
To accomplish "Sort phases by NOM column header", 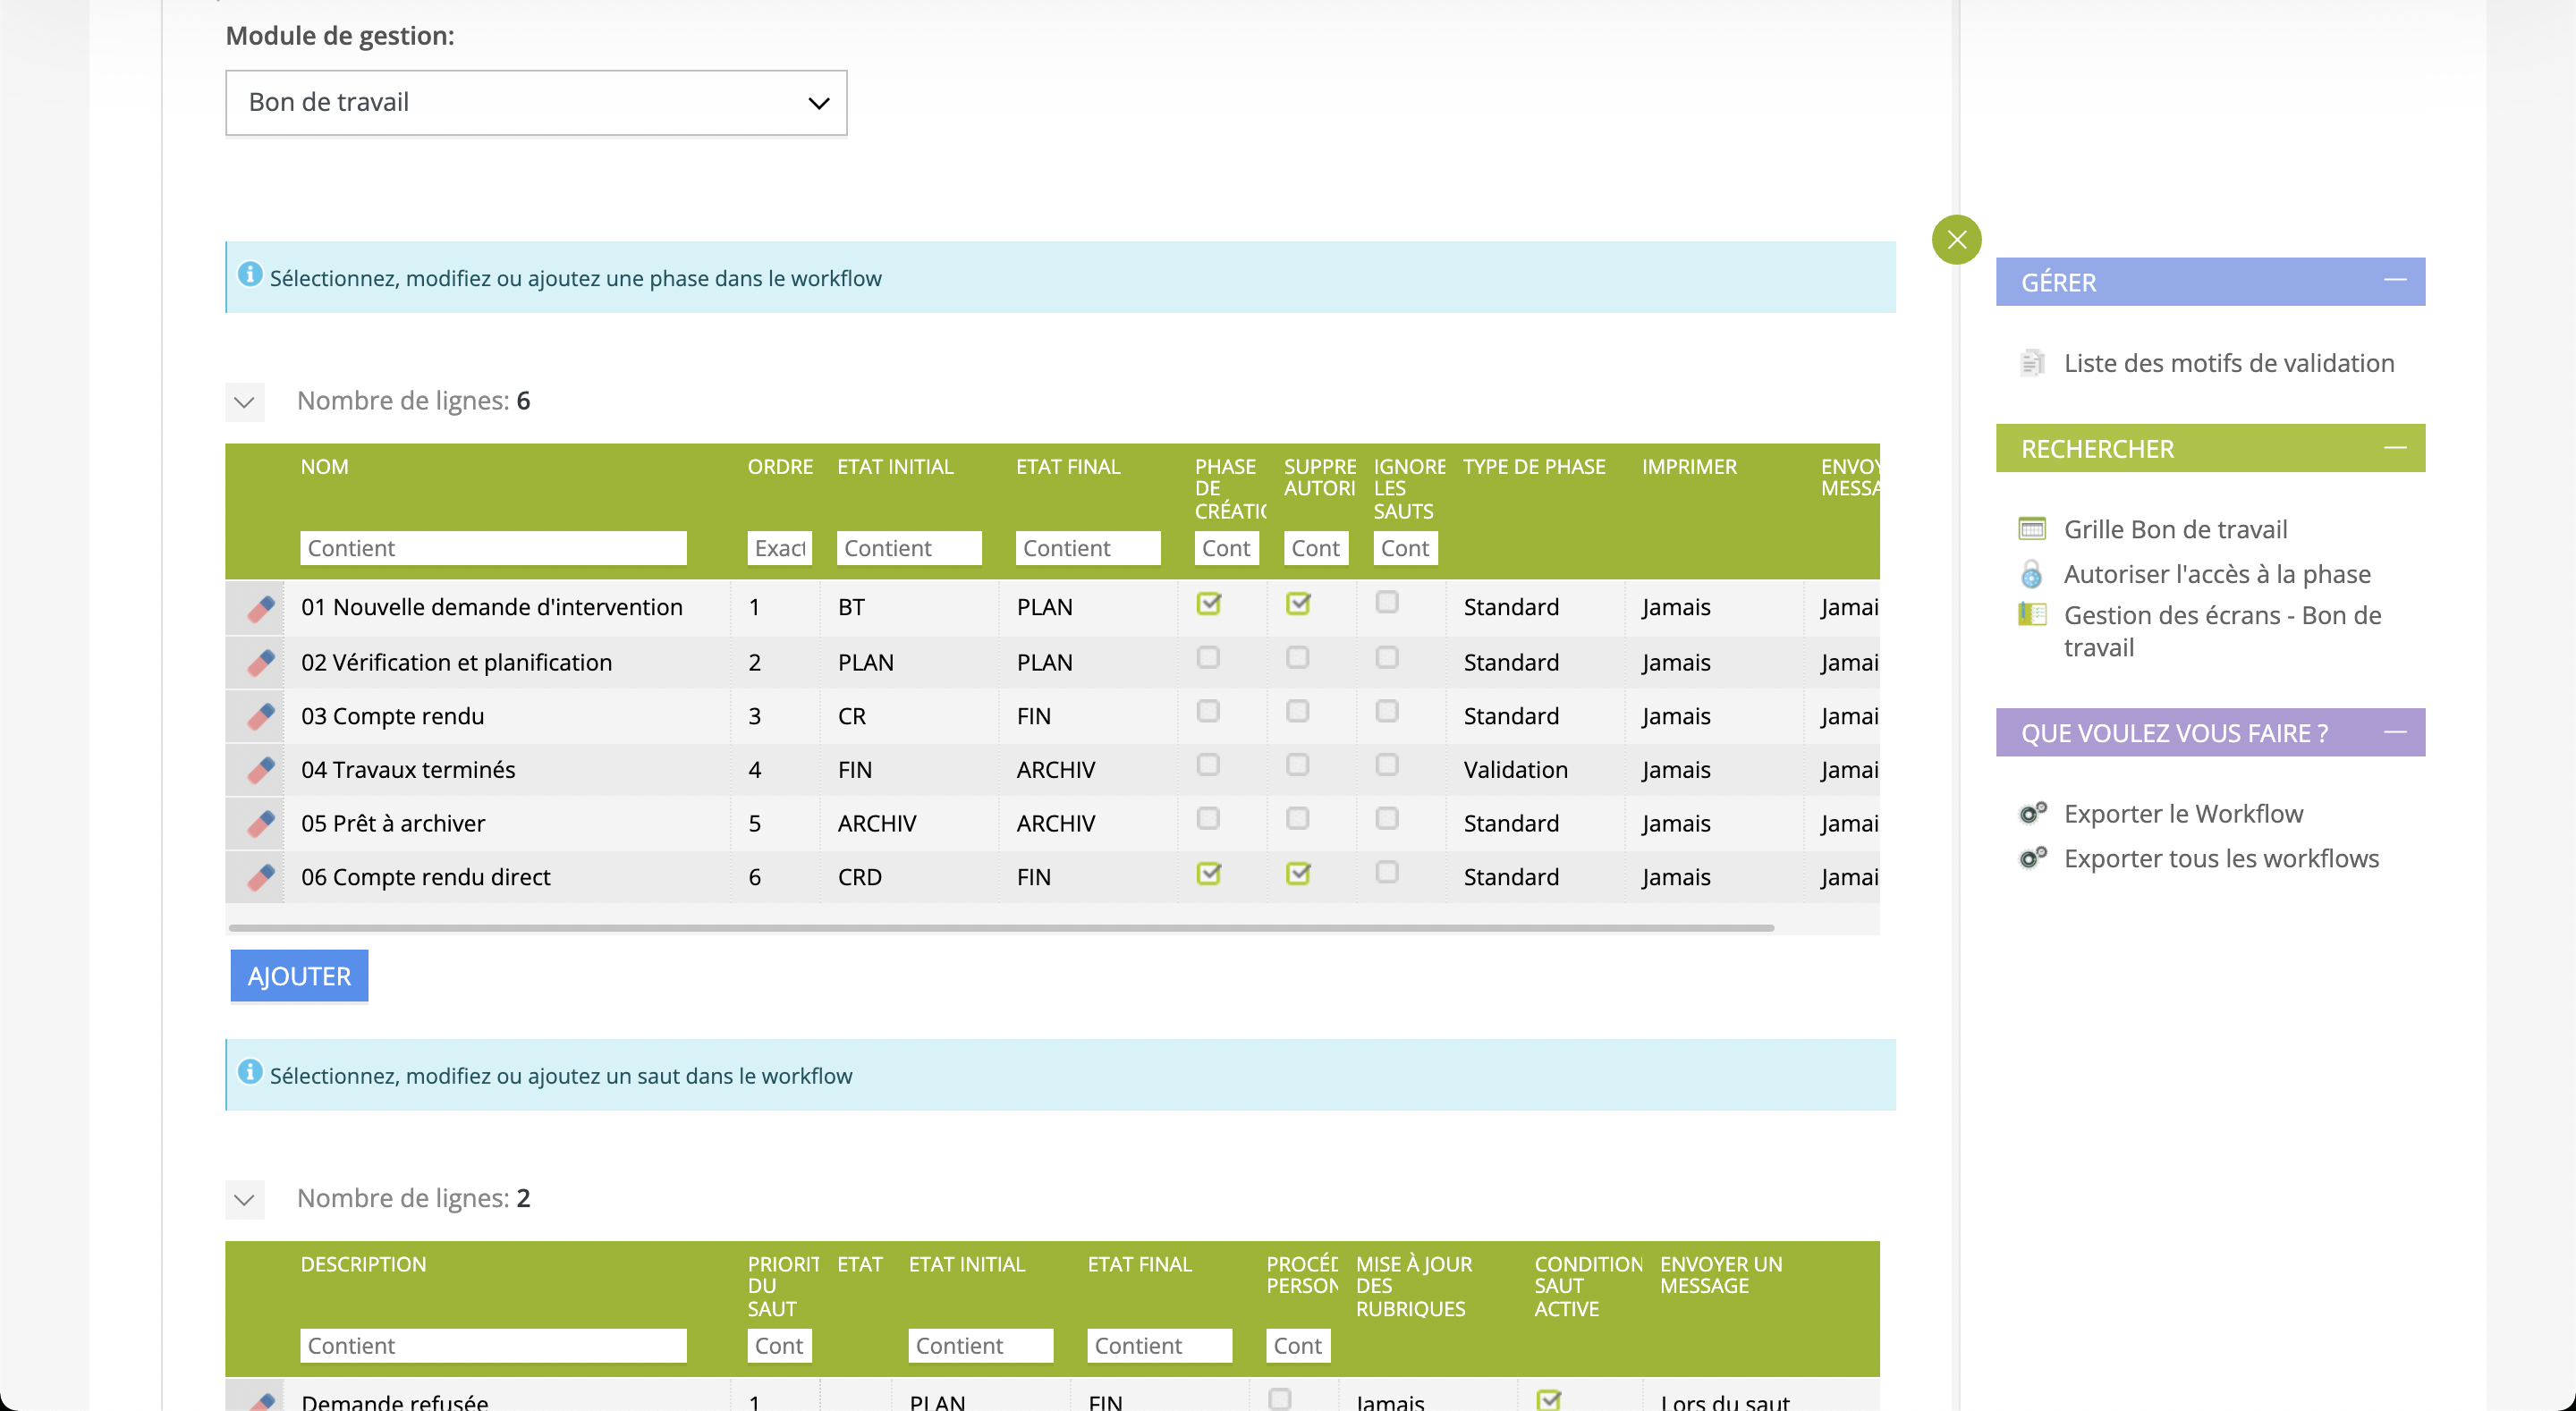I will coord(324,467).
